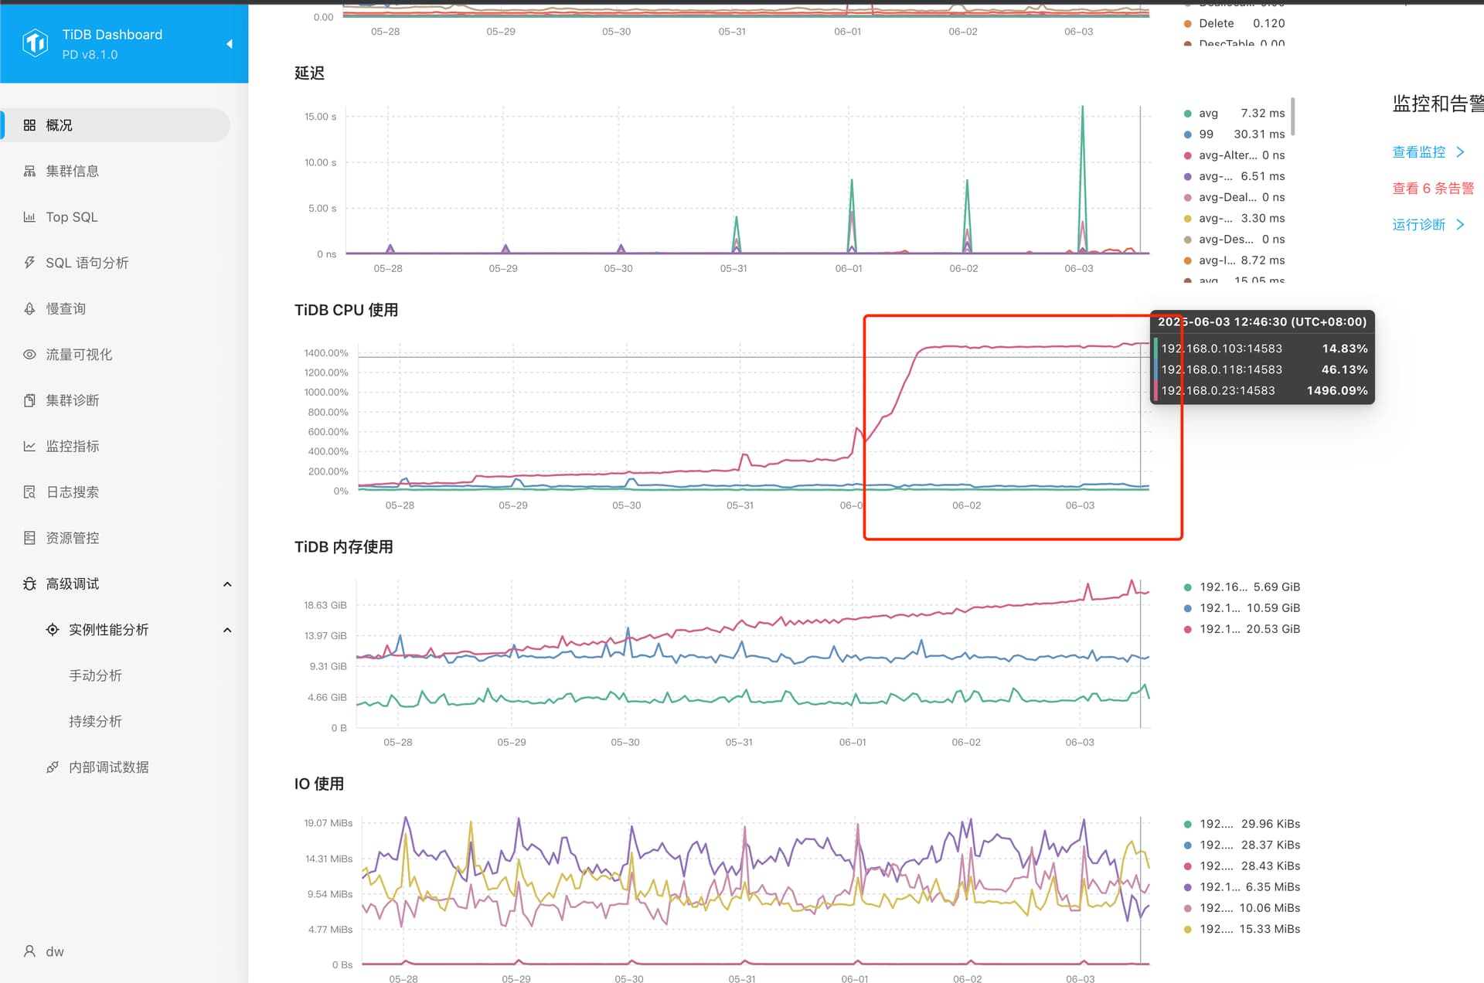Click the Top SQL chart icon
1484x983 pixels.
29,217
